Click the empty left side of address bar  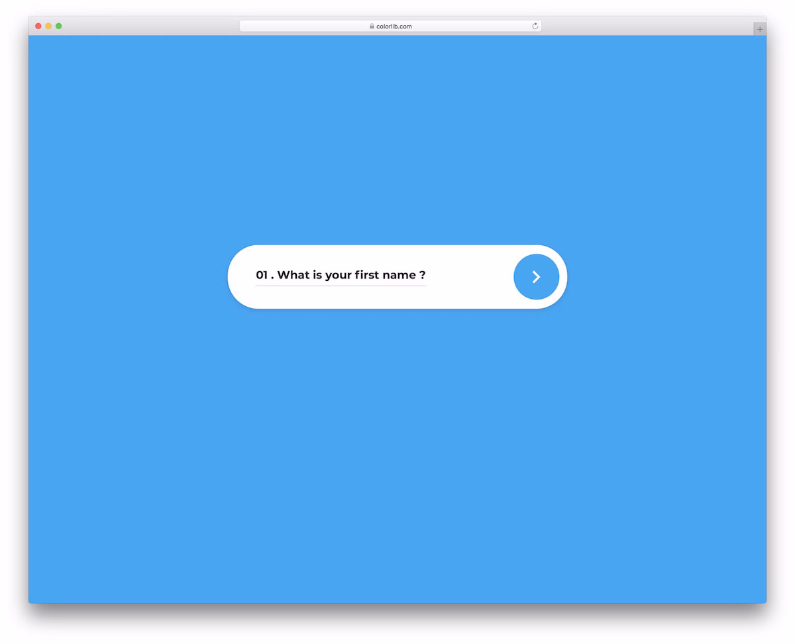tap(298, 27)
